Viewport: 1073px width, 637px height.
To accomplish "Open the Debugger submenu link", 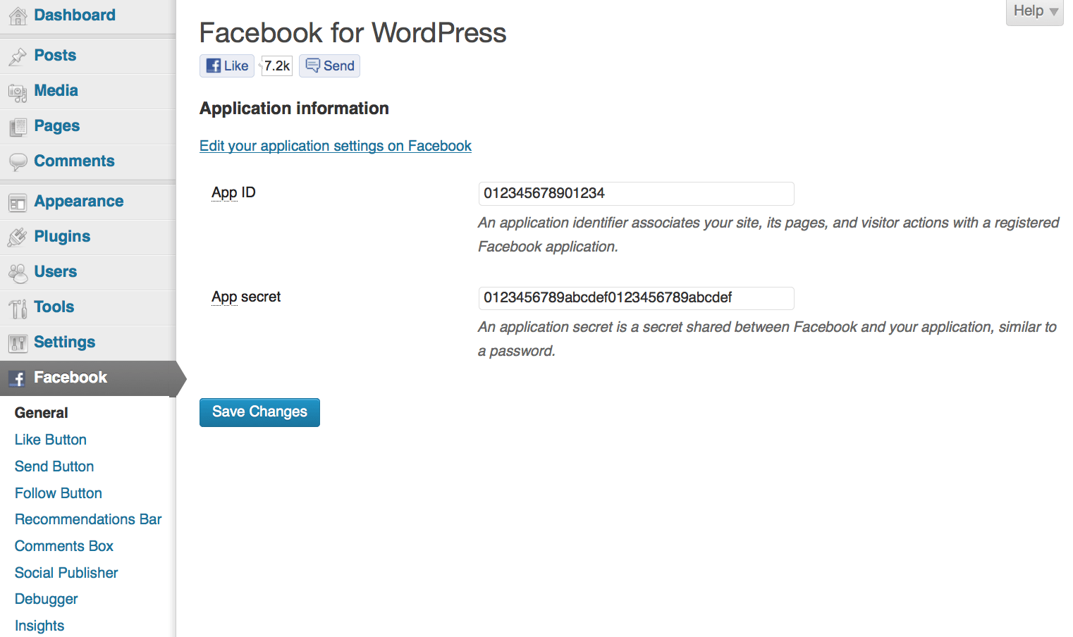I will click(47, 599).
